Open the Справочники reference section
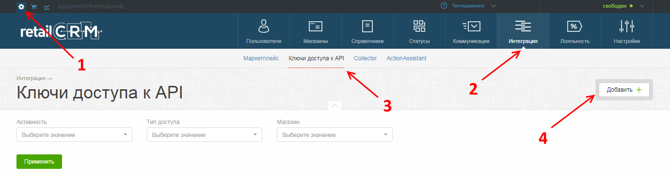The image size is (670, 179). 367,31
